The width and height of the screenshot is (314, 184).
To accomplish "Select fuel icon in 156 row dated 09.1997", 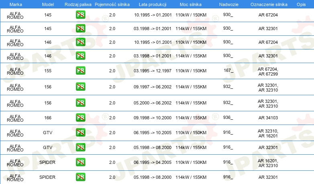I will coord(80,87).
